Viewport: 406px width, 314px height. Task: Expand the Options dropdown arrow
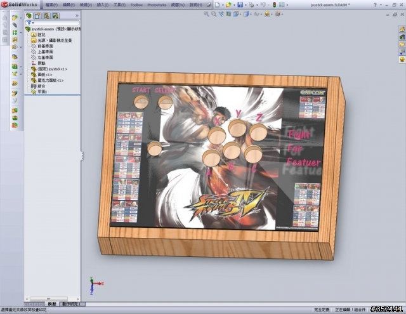point(287,5)
